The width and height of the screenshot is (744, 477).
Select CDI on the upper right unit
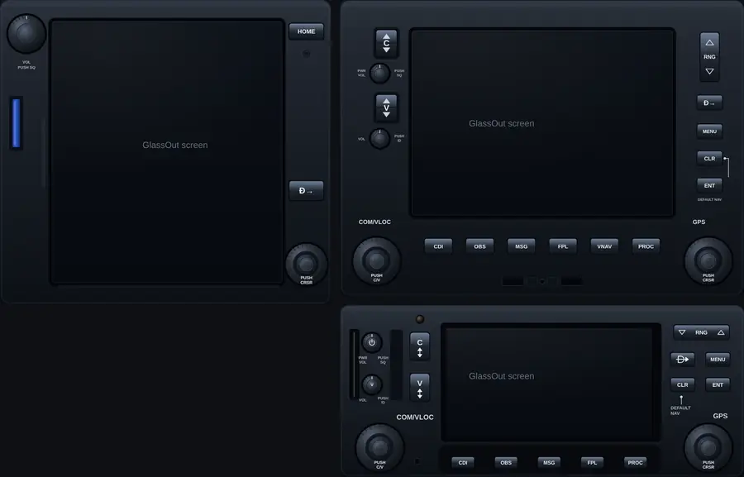438,246
